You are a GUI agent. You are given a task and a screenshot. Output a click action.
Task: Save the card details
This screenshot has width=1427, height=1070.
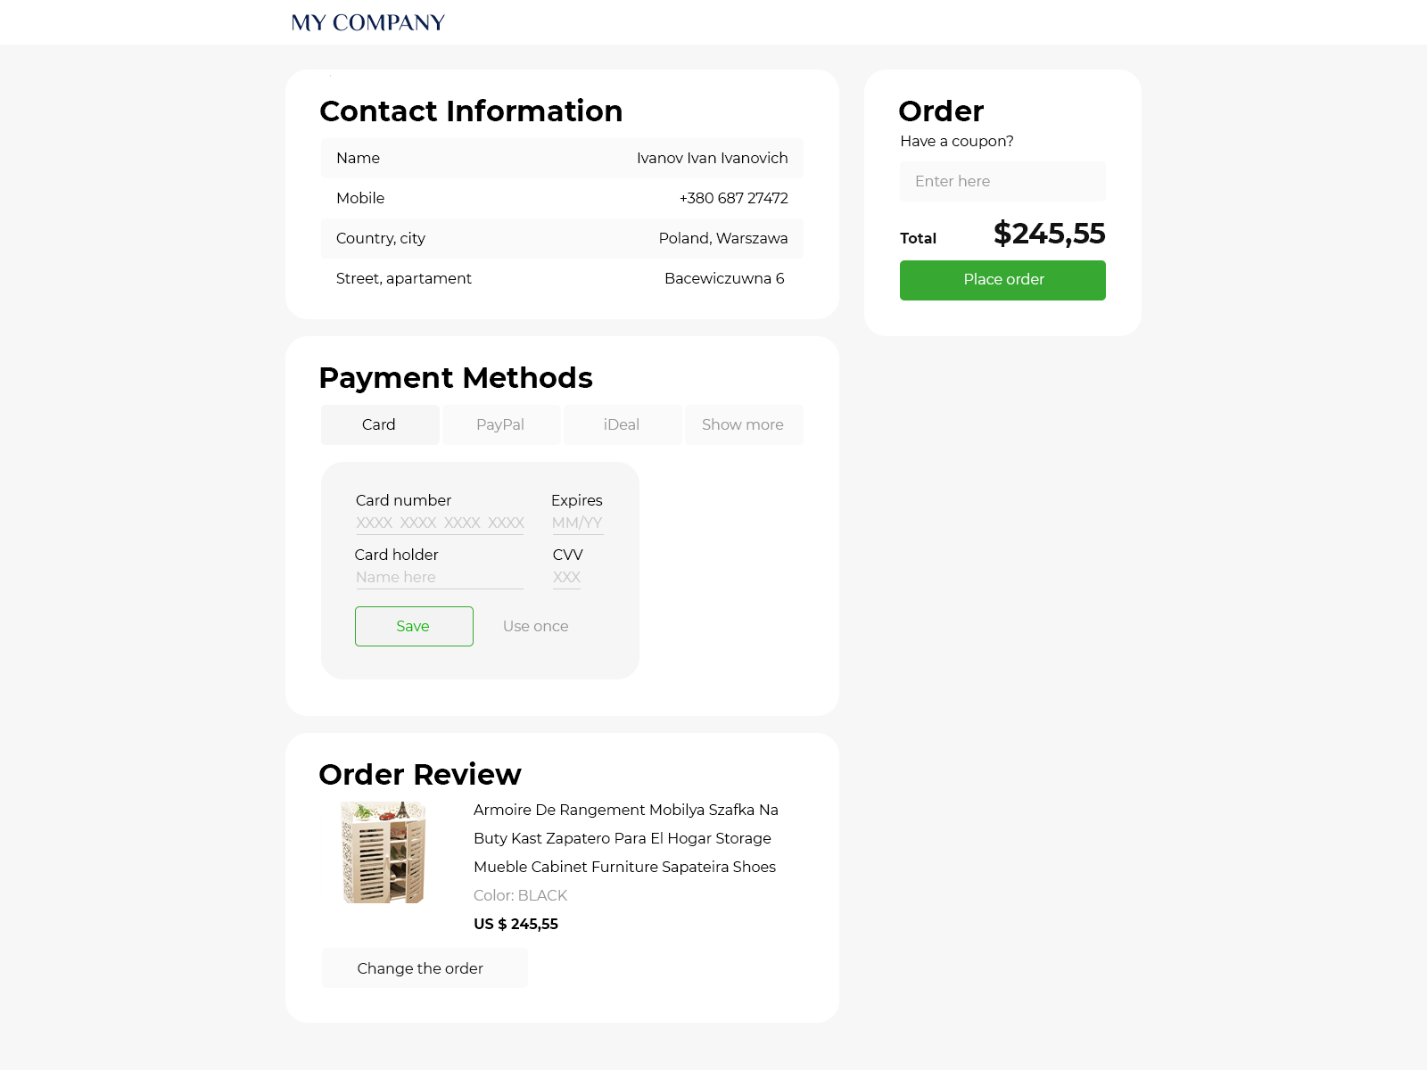(414, 626)
